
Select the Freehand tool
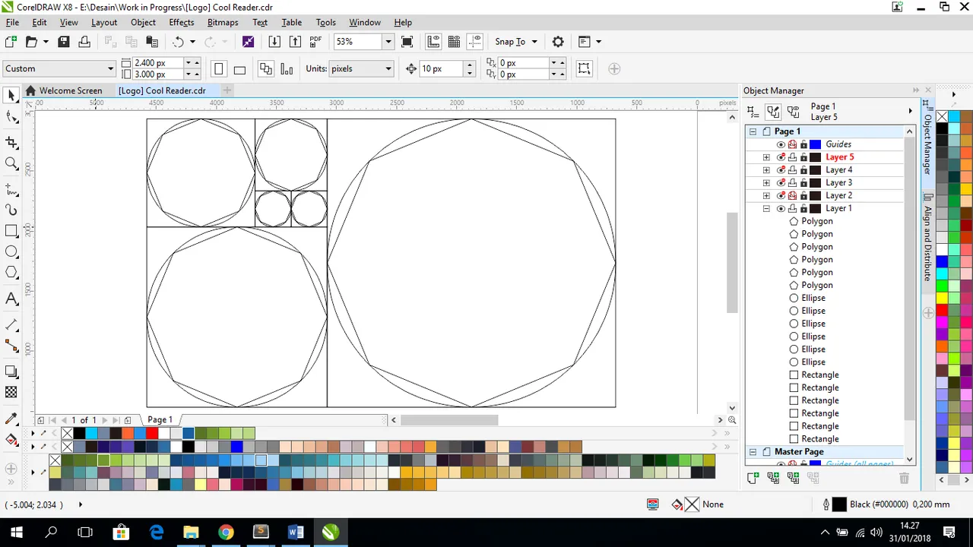(11, 189)
